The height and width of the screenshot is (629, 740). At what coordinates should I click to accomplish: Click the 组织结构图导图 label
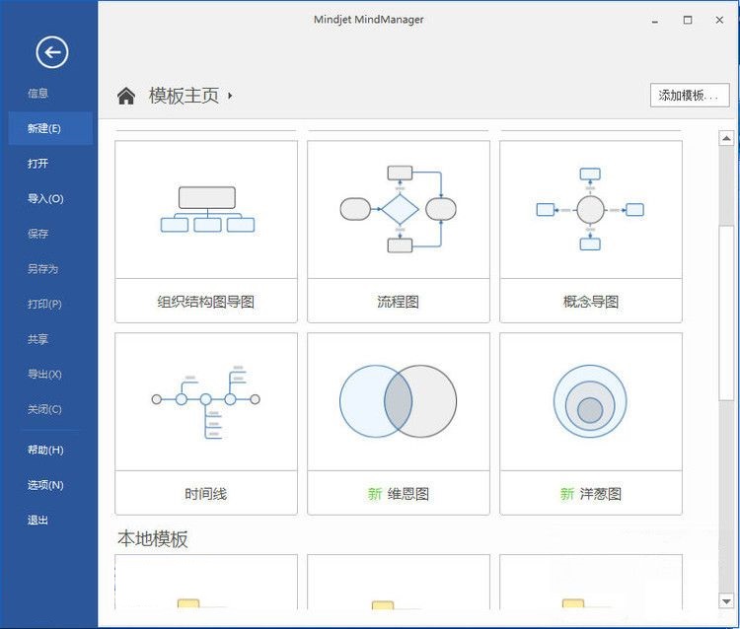click(206, 302)
